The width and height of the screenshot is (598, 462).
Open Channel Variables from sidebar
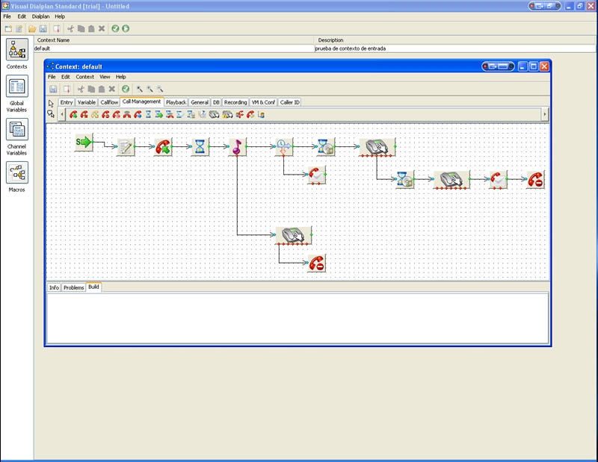click(17, 128)
